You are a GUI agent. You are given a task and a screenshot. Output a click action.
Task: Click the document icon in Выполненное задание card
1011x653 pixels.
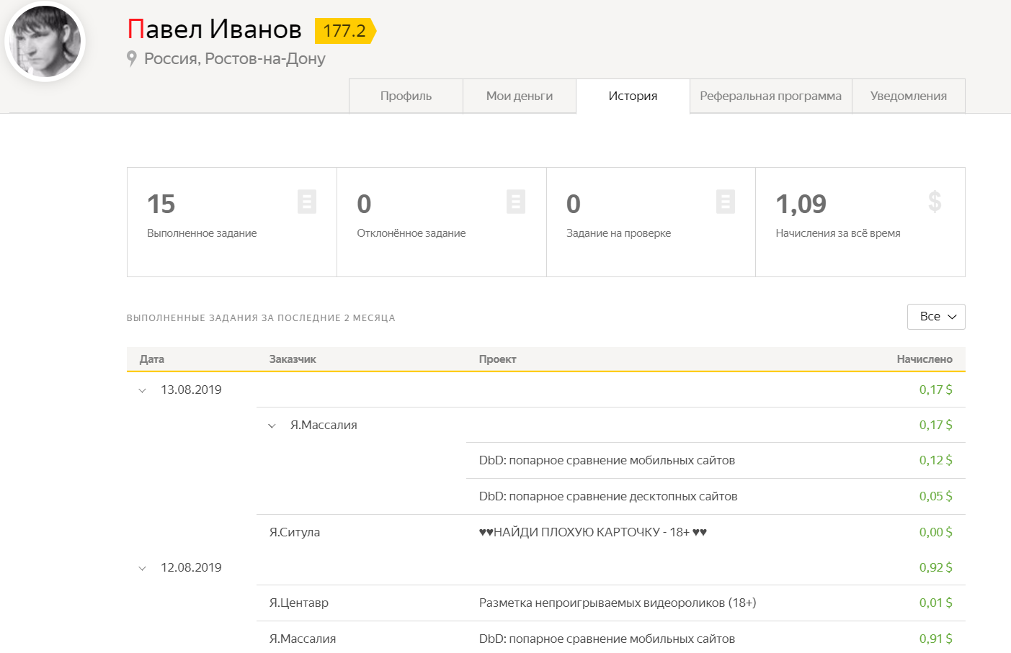click(307, 202)
